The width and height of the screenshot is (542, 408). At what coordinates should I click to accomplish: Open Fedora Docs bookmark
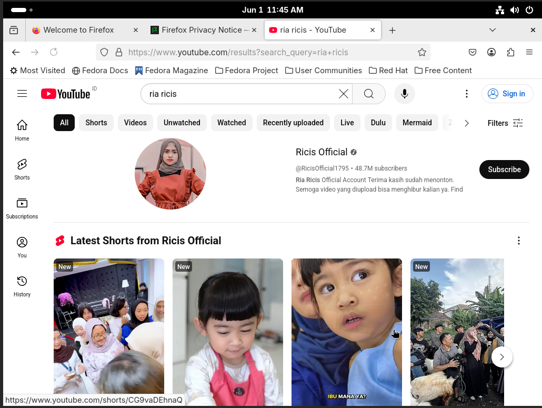click(x=100, y=71)
